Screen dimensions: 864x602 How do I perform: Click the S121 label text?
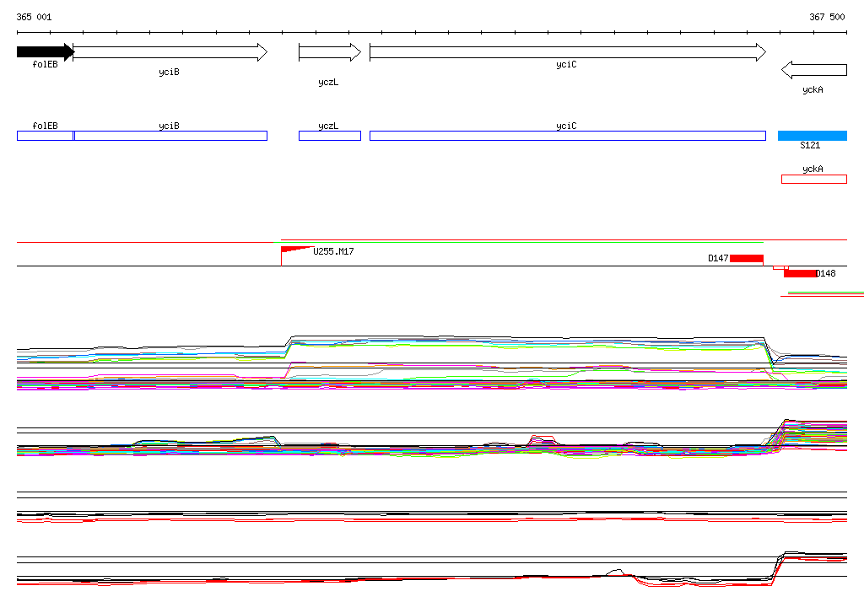(x=810, y=145)
